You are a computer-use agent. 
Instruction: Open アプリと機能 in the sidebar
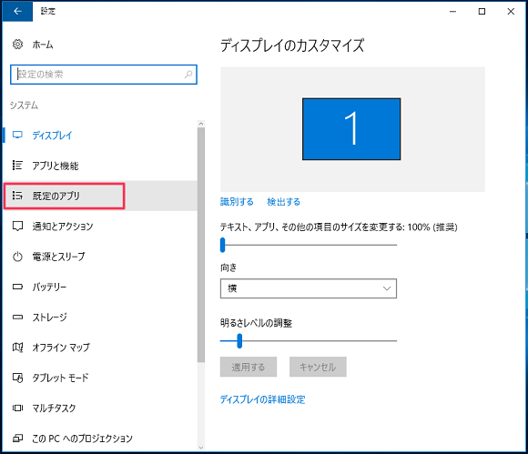coord(100,166)
